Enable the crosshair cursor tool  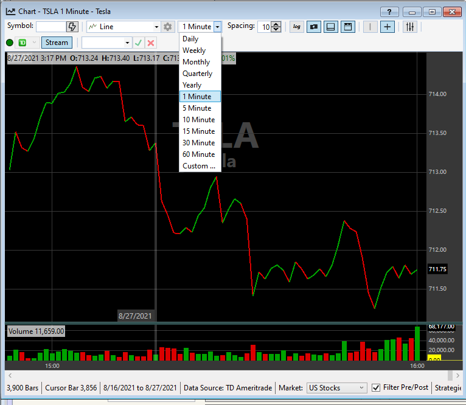pyautogui.click(x=388, y=27)
